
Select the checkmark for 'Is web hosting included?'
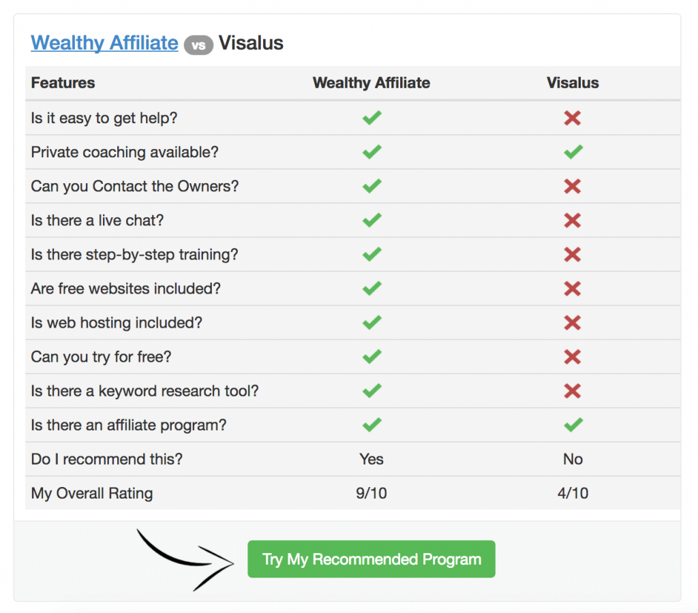371,322
